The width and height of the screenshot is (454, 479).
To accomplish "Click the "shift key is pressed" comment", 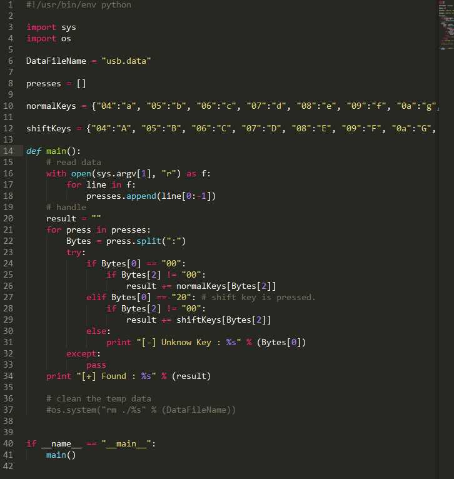I will [x=258, y=298].
